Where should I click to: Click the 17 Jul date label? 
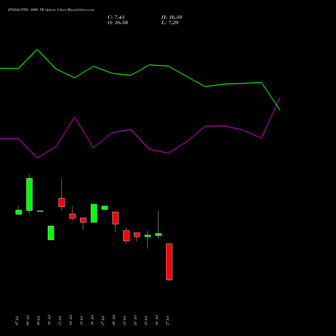point(103,321)
